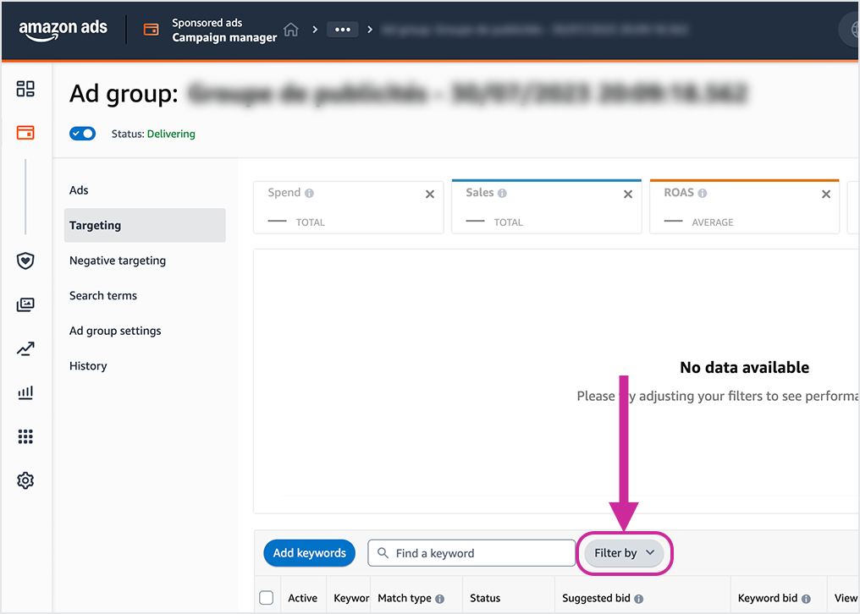
Task: Open the nine-dot apps grid icon
Action: click(x=25, y=436)
